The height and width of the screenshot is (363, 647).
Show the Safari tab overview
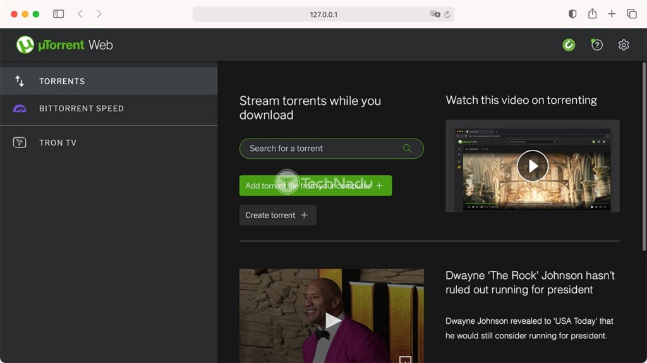point(632,14)
